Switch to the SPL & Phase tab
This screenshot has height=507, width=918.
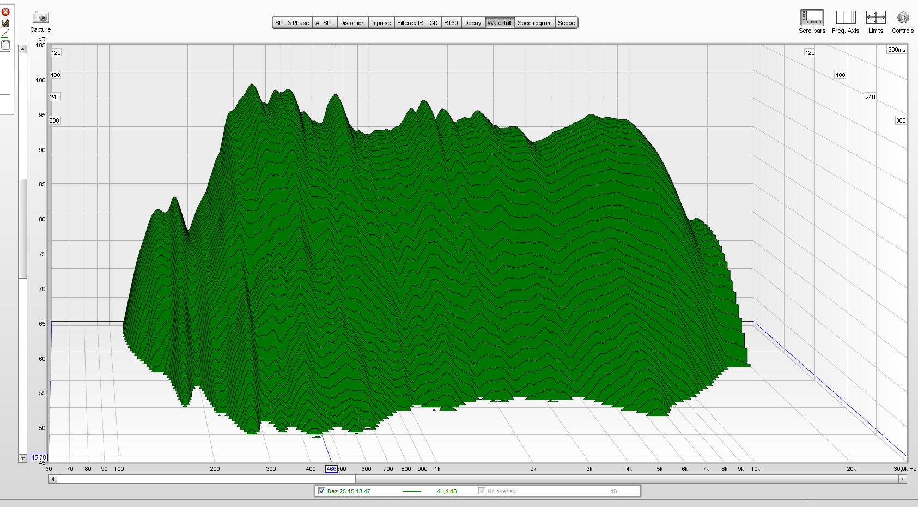tap(292, 23)
